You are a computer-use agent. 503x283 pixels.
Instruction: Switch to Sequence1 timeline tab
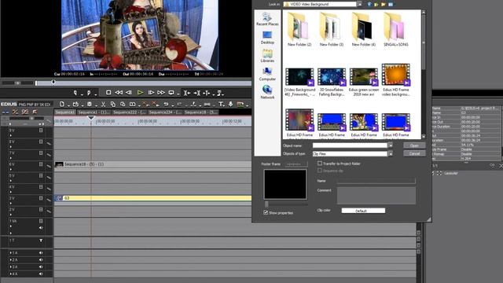[64, 112]
